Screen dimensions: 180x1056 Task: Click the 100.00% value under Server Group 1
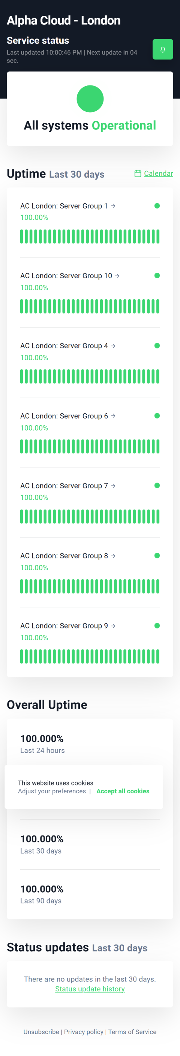pyautogui.click(x=34, y=218)
